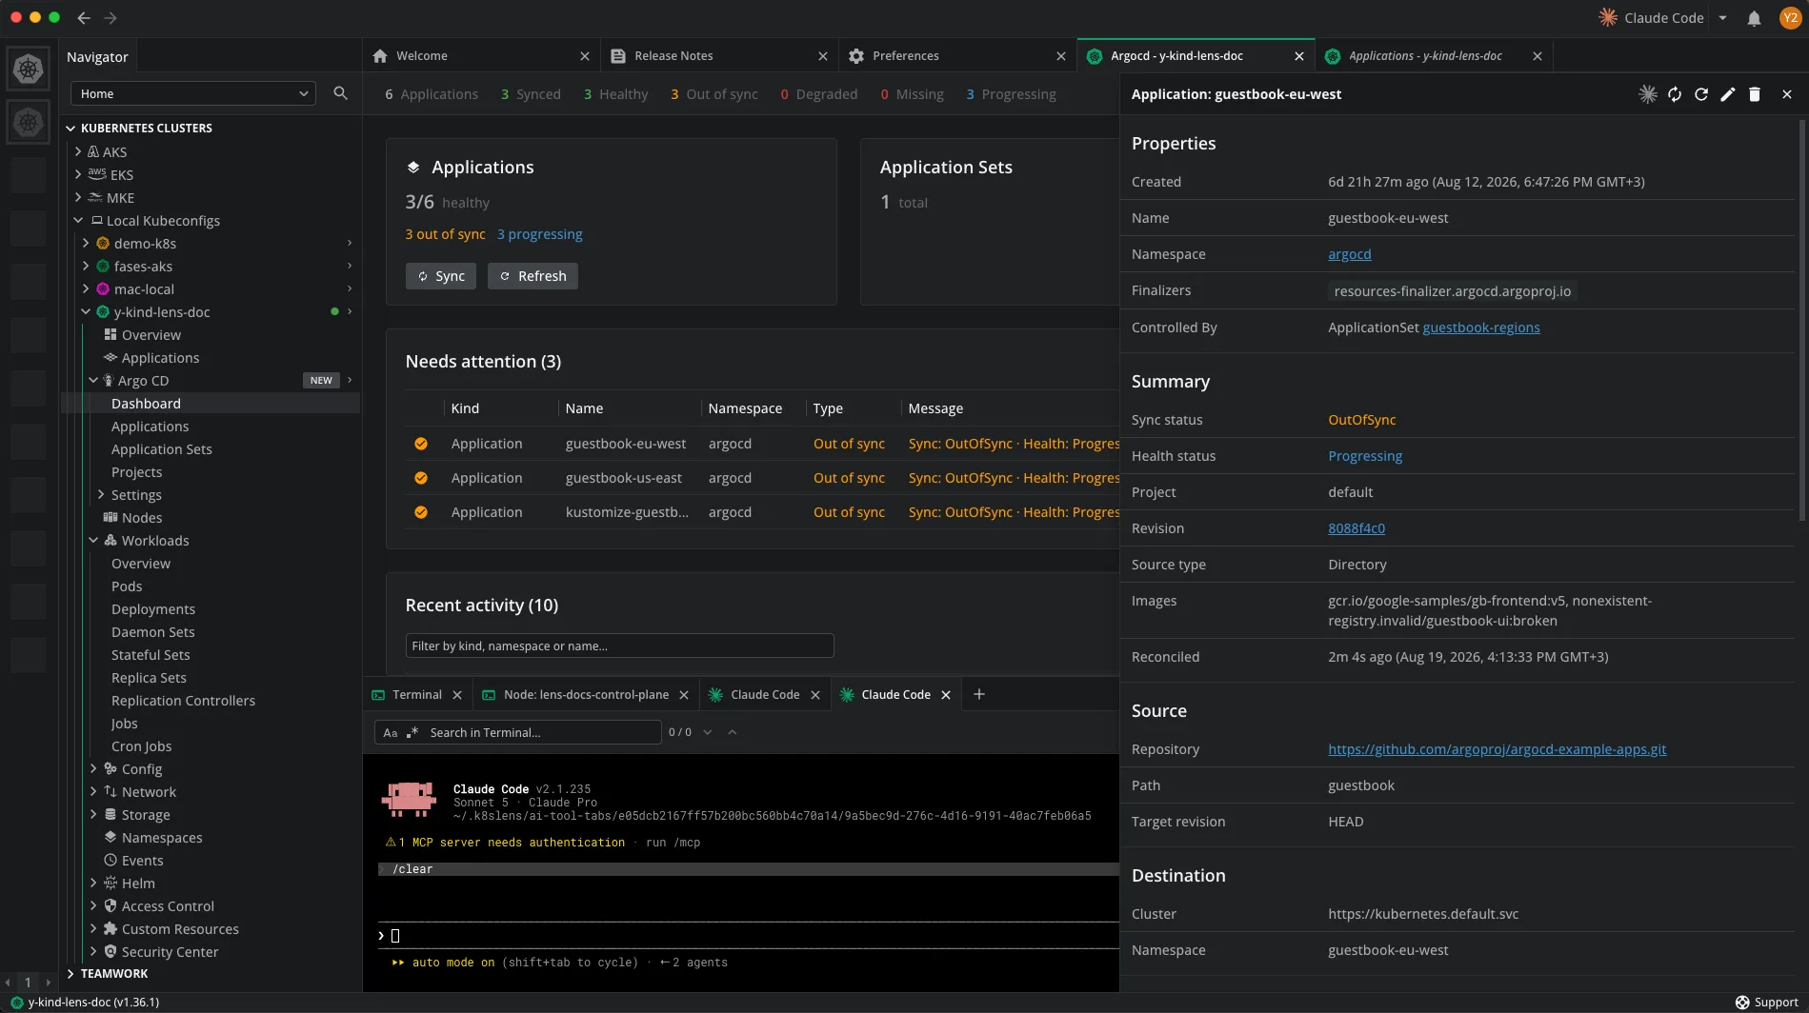
Task: Open the Security Center navigator item
Action: [x=170, y=952]
